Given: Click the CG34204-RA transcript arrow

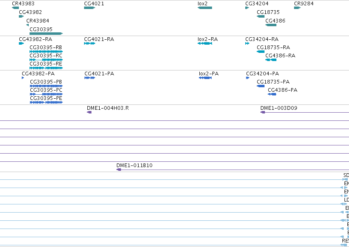Looking at the screenshot, I should (x=247, y=43).
